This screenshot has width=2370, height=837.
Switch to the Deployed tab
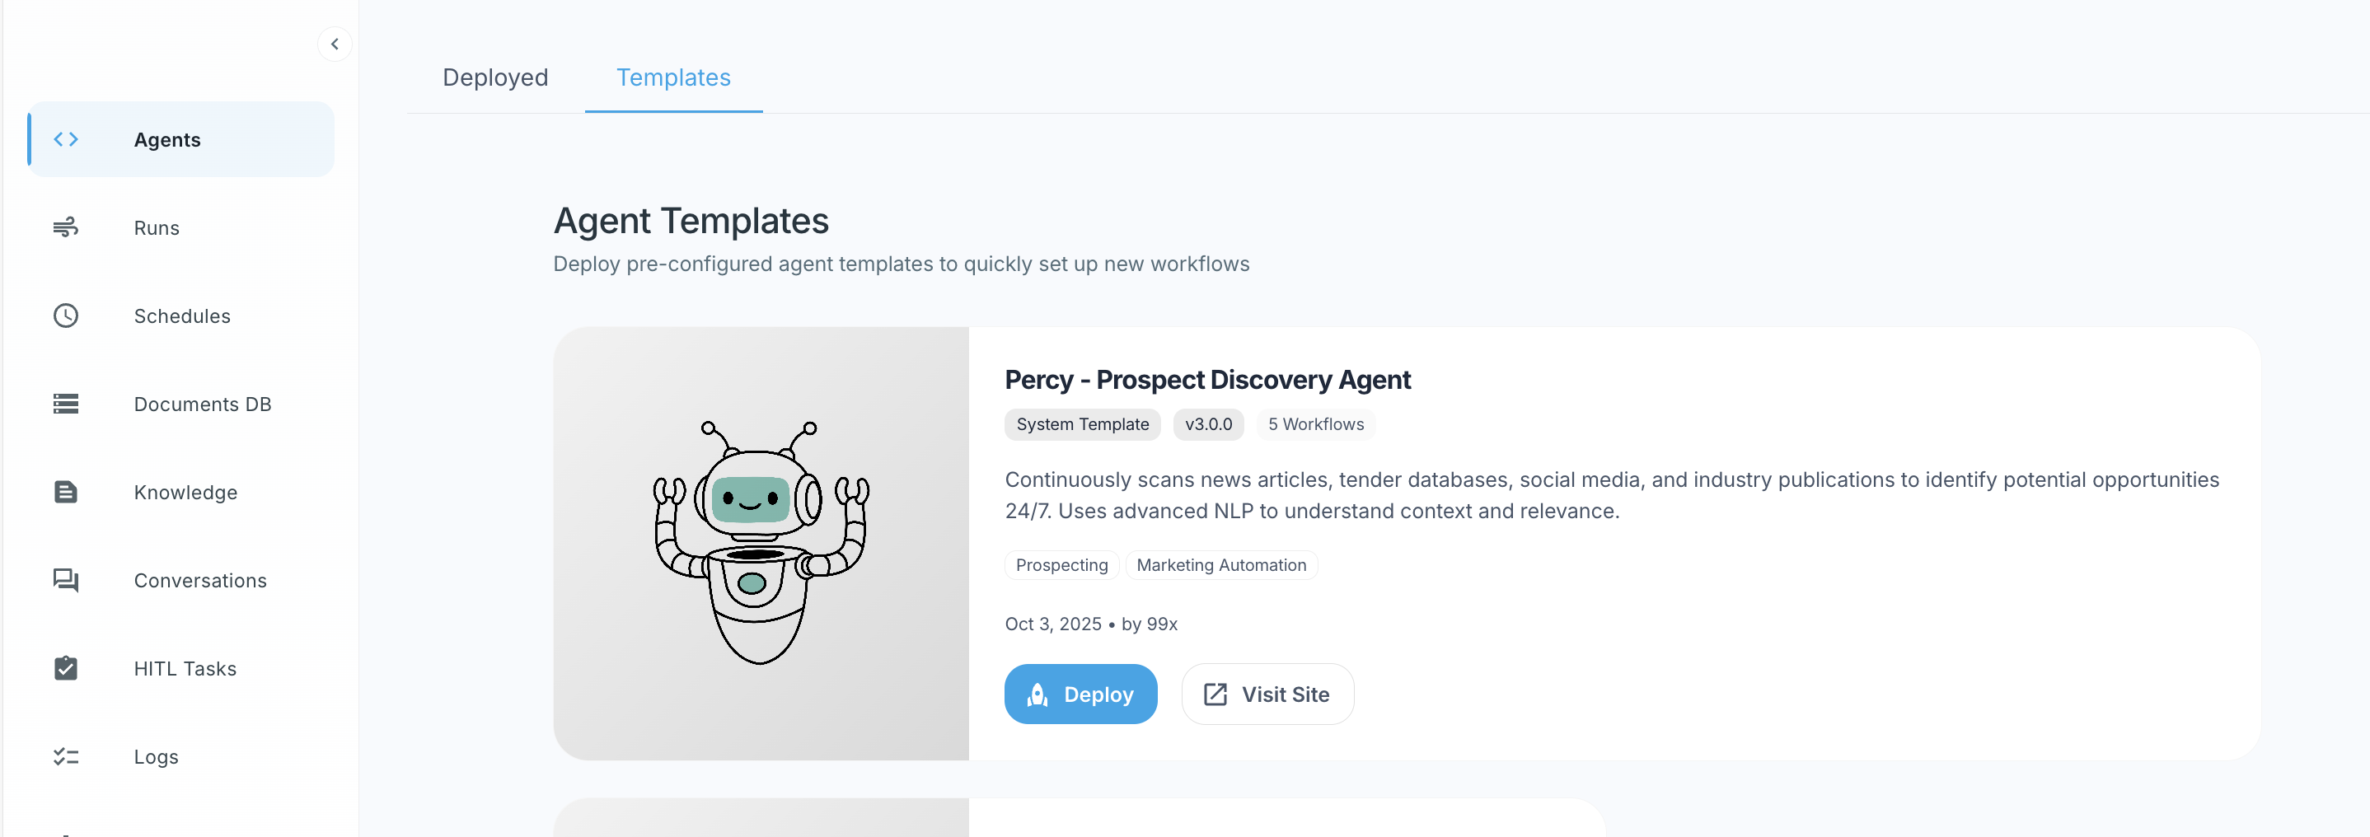click(x=495, y=77)
